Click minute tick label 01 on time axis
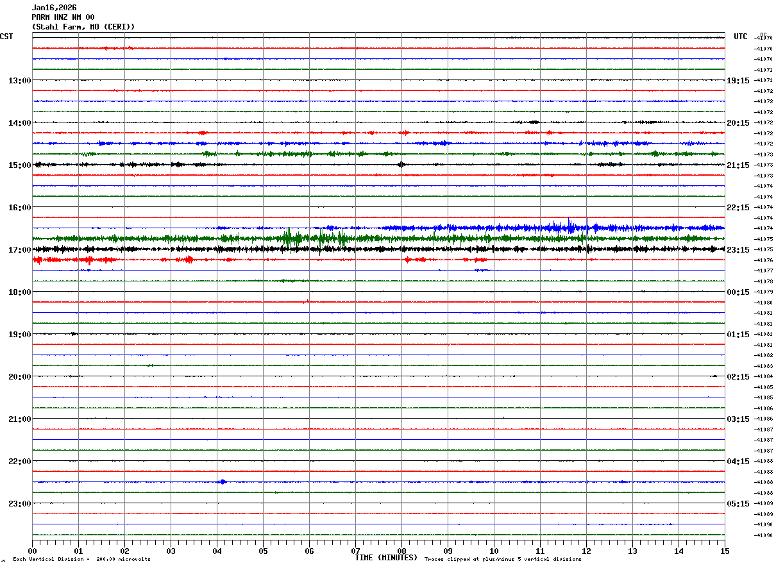The image size is (776, 568). pos(78,551)
